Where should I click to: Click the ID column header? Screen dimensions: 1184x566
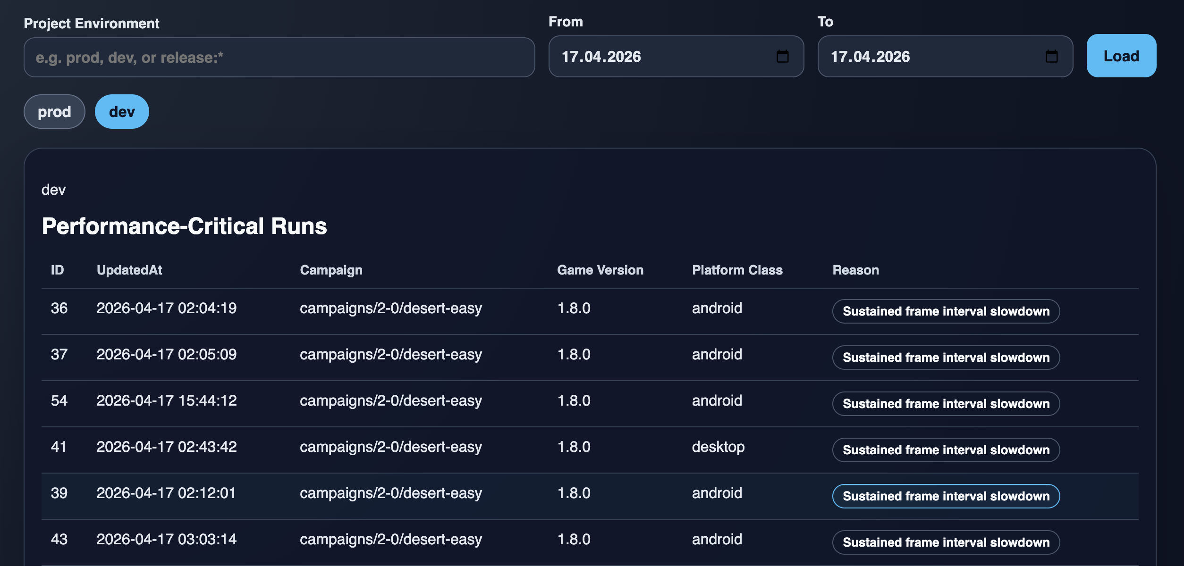[57, 270]
